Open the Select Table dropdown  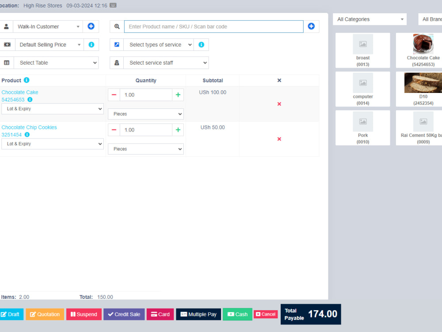coord(56,62)
